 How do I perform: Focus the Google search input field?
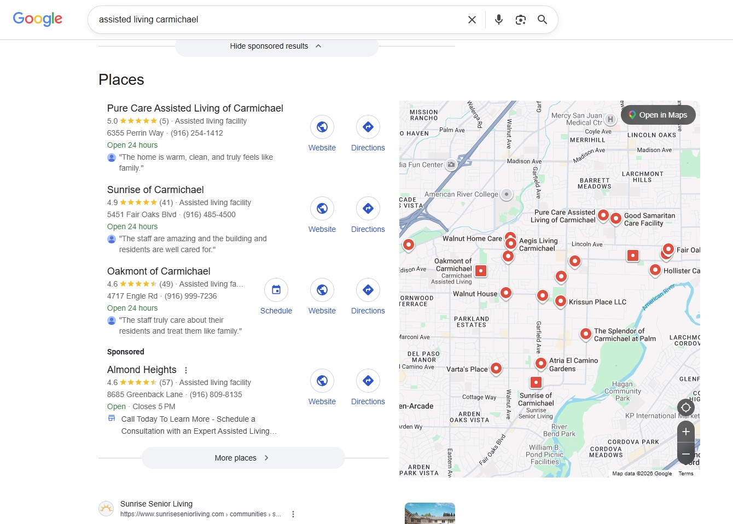(279, 20)
